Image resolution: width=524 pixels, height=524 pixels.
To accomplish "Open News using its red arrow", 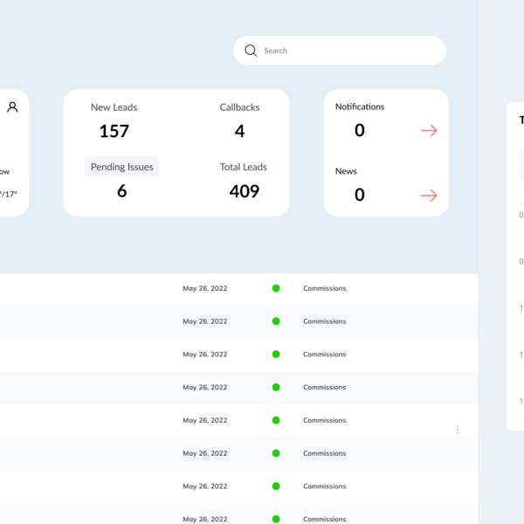I will [428, 196].
